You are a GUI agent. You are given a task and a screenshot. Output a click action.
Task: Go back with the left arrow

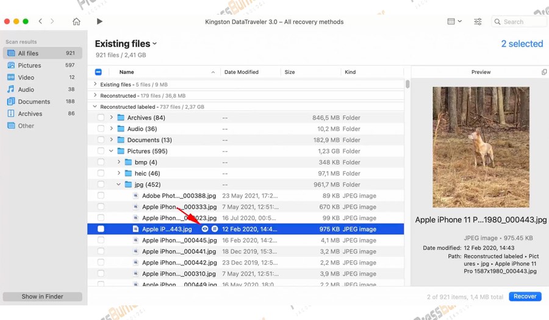(40, 21)
